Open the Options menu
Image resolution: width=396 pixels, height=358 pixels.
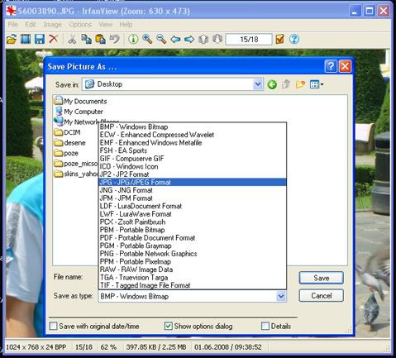coord(80,25)
